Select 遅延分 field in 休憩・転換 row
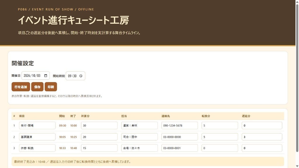Image resolution: width=299 pixels, height=168 pixels. [x=262, y=148]
